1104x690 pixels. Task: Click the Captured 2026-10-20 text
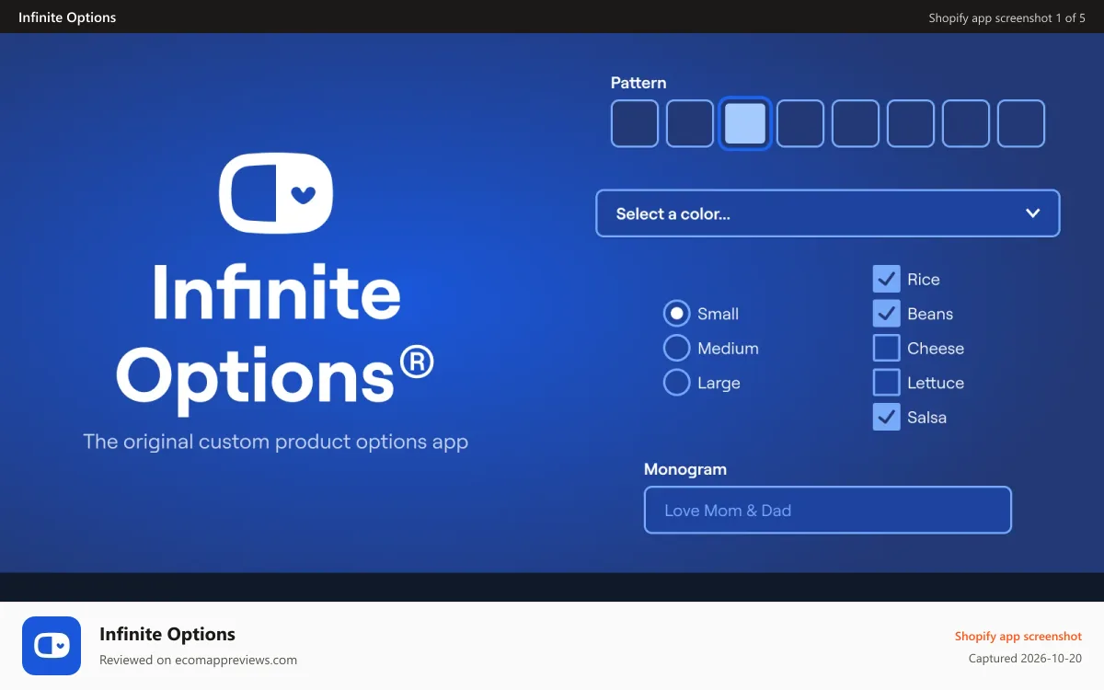(1026, 659)
